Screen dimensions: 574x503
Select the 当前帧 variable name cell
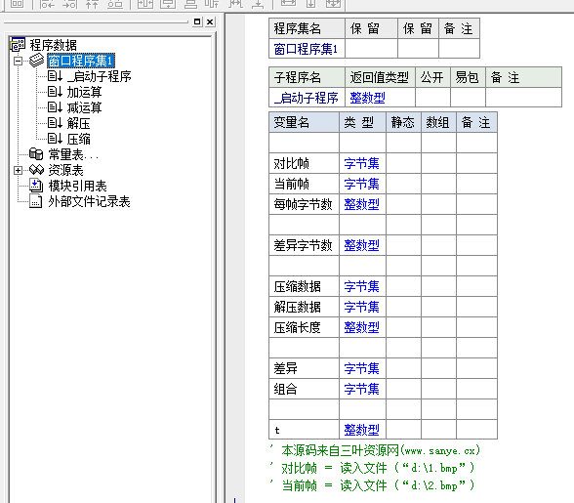304,184
